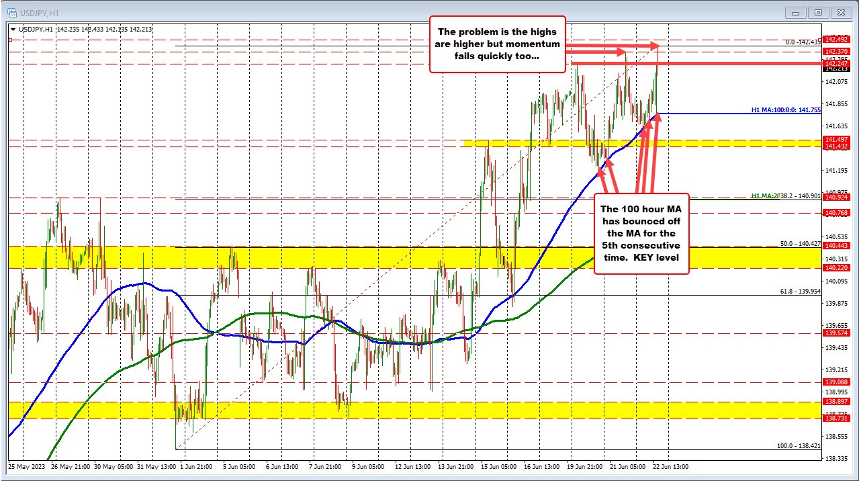This screenshot has width=859, height=481.
Task: Maximize the USDJPY,H1 chart window
Action: [818, 12]
